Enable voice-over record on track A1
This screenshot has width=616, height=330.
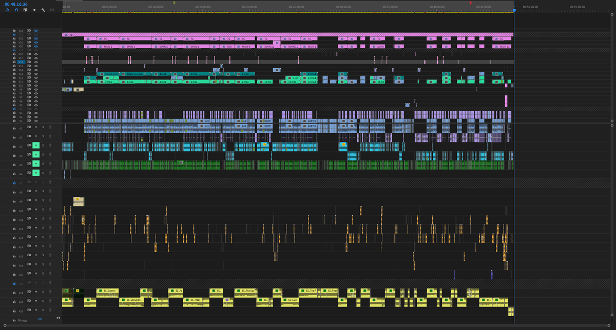pos(50,128)
